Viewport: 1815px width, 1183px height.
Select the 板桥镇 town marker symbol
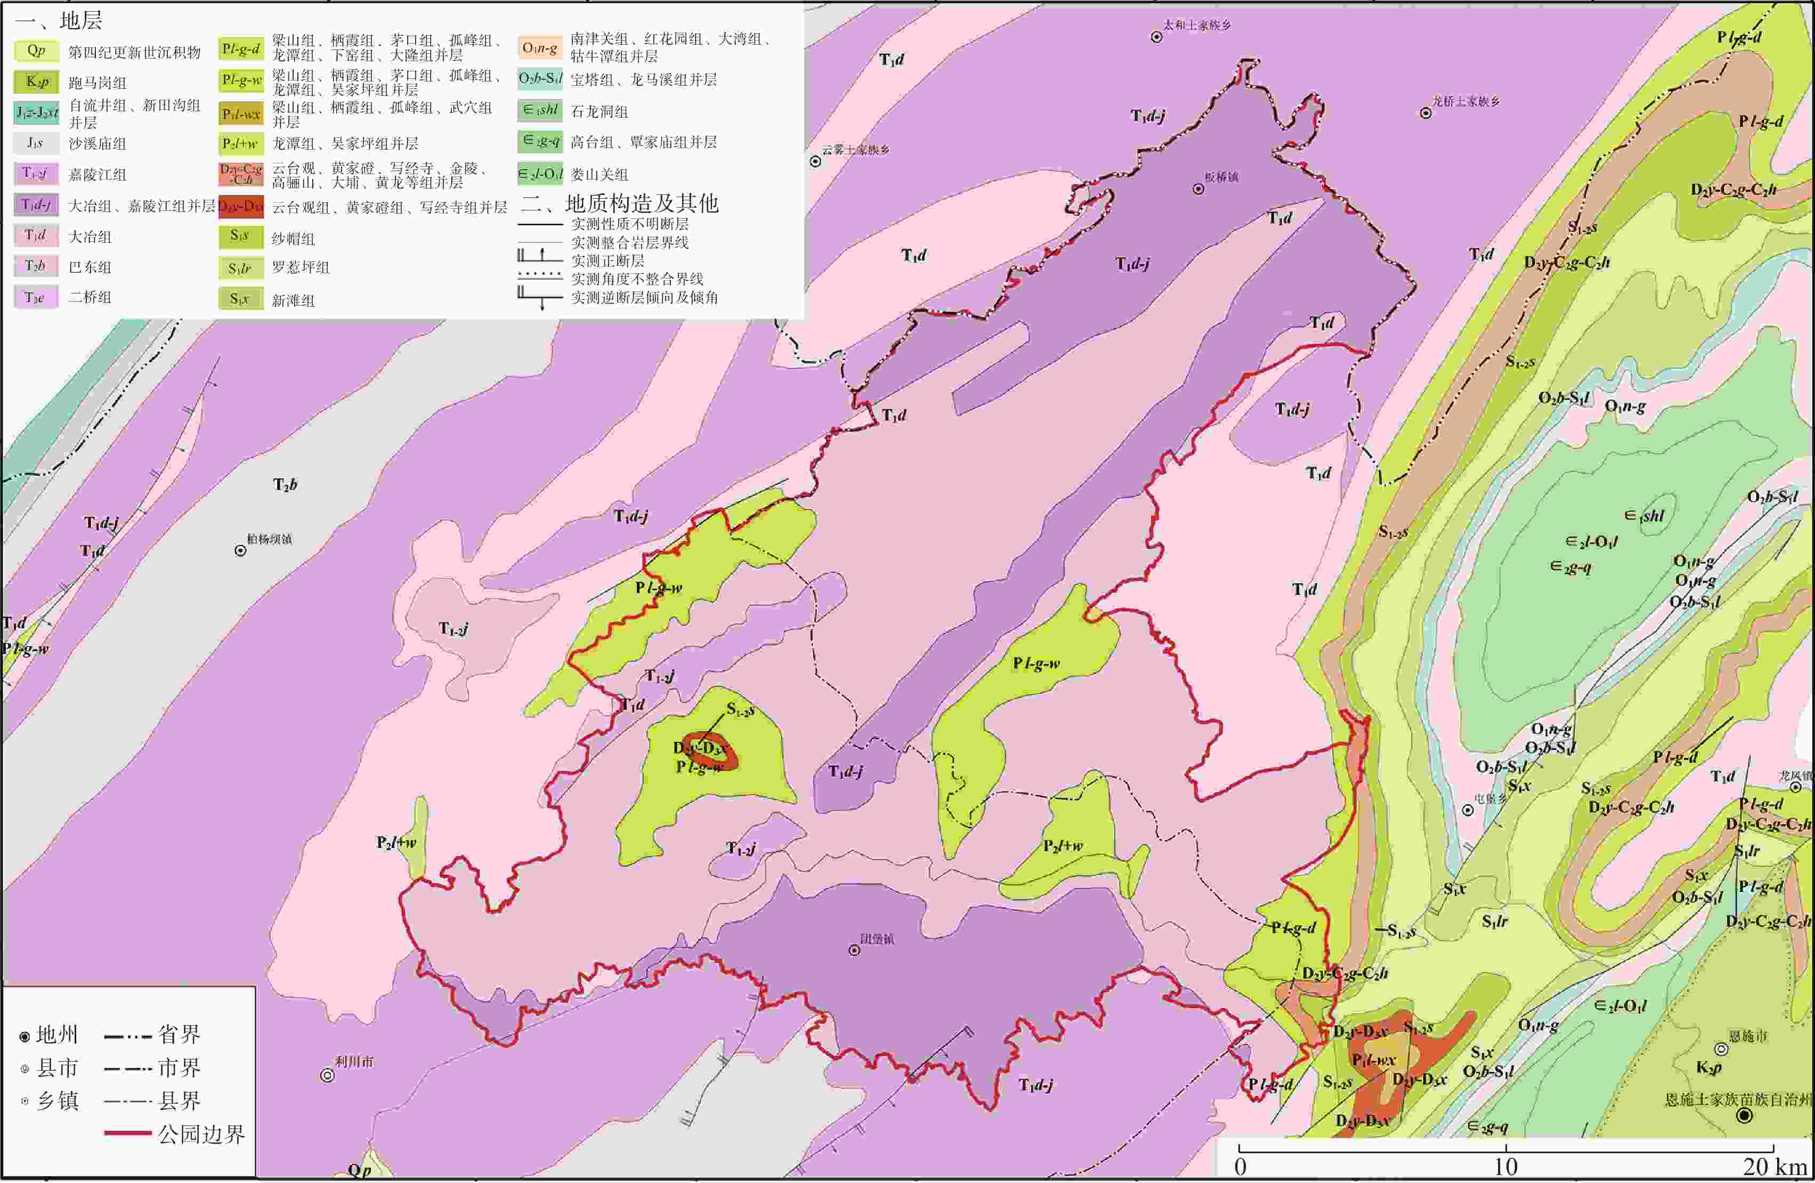tap(1198, 188)
